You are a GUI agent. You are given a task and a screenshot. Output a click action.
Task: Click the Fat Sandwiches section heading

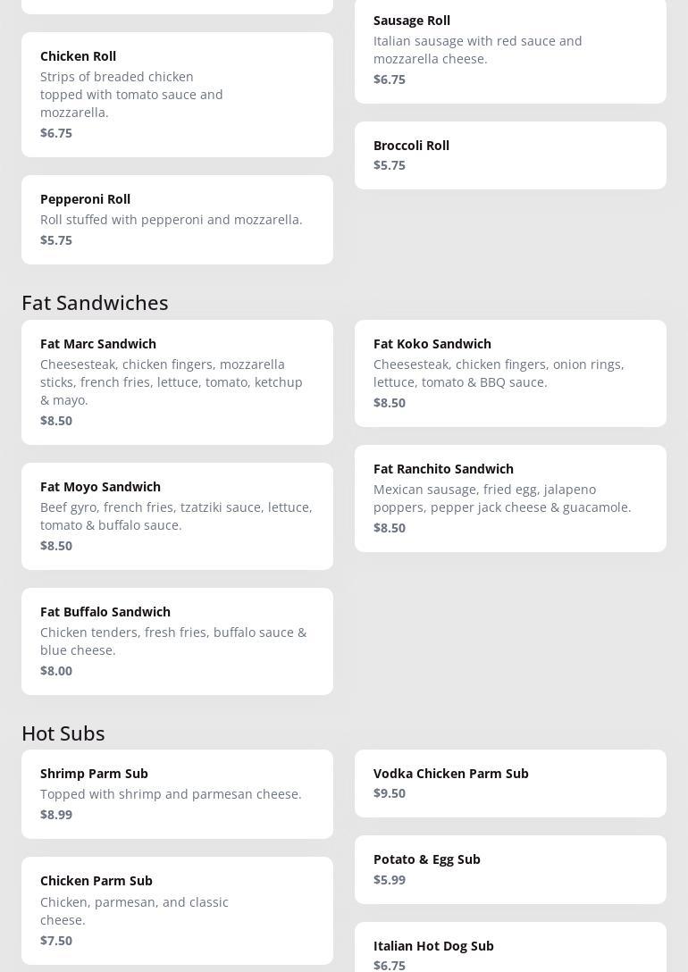tap(95, 303)
